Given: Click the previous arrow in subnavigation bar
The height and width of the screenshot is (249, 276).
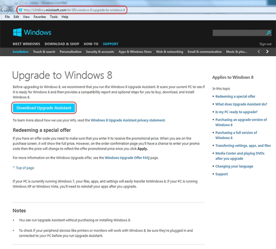Looking at the screenshot, I should (x=259, y=52).
